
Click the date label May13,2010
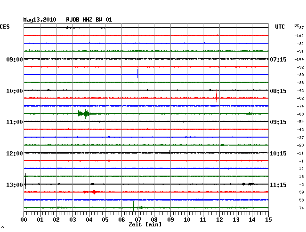point(40,20)
